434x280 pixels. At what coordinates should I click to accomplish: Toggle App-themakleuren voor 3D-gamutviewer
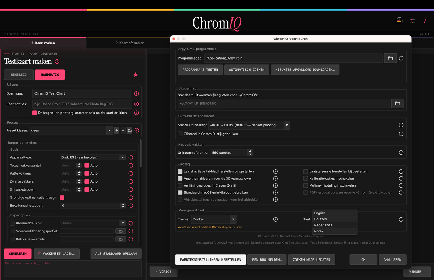[x=180, y=178]
